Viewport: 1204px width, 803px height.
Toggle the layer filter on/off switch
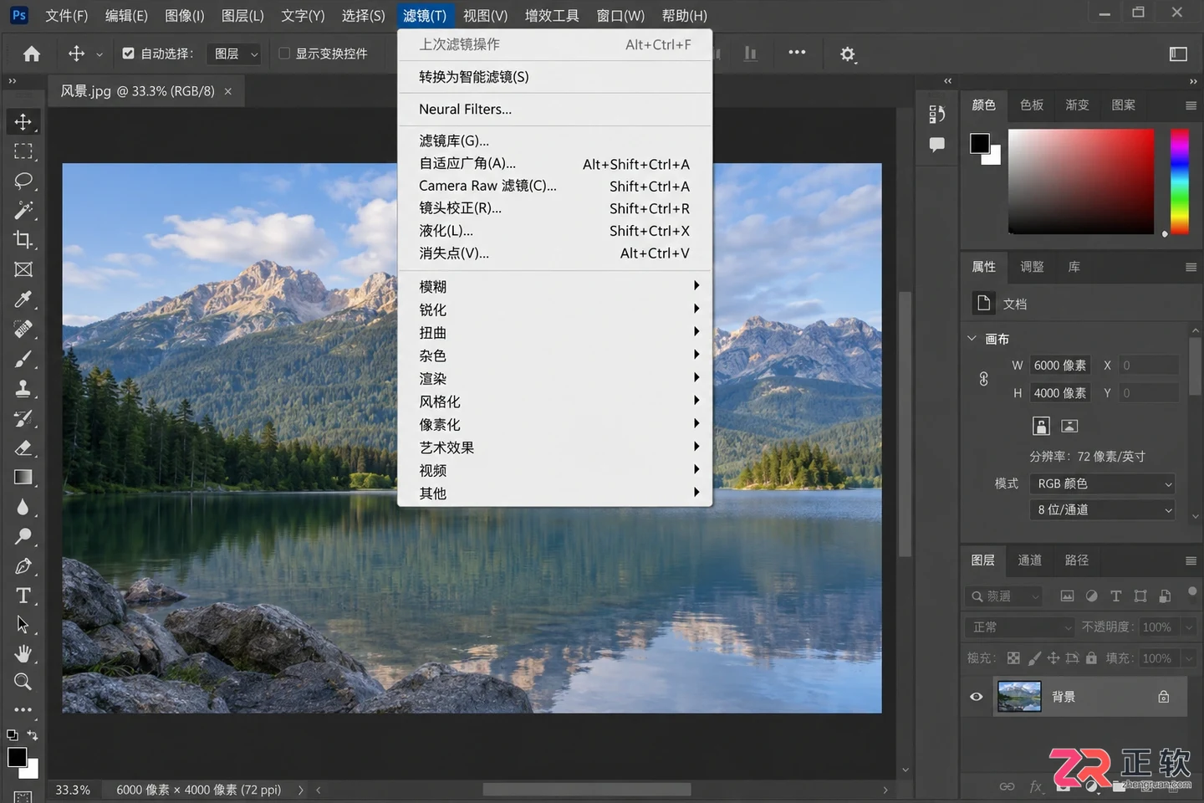1192,592
